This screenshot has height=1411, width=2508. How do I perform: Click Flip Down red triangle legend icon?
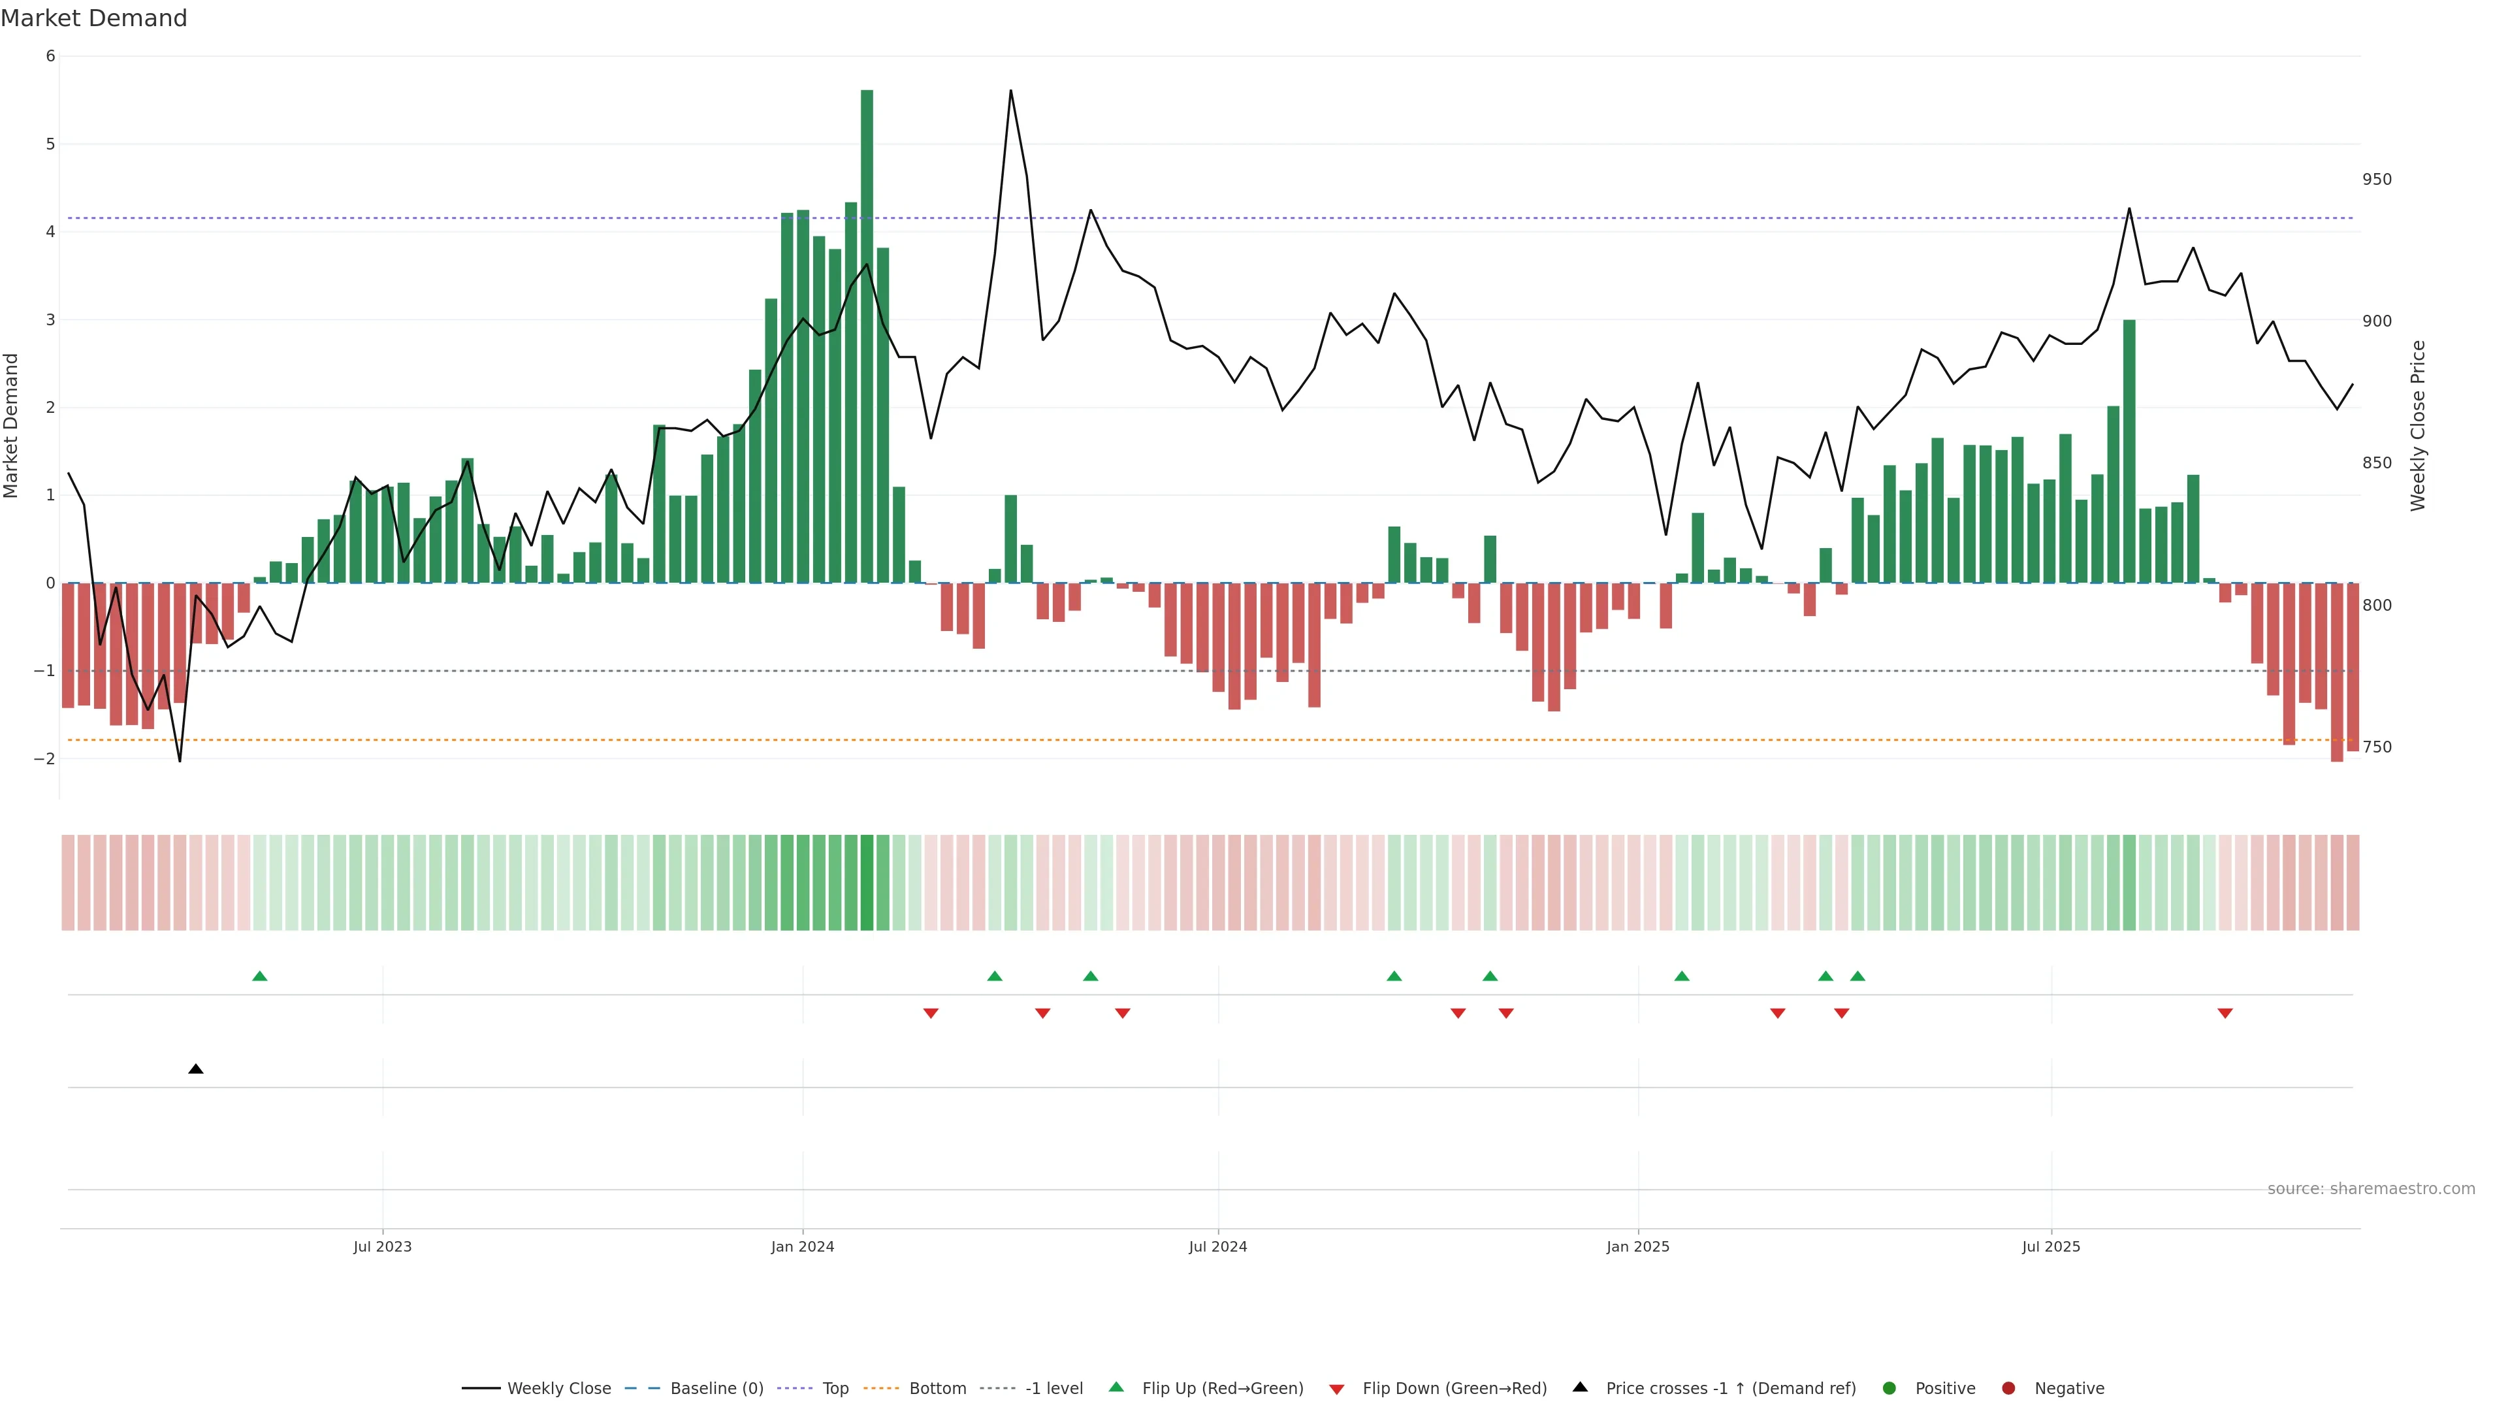point(1337,1389)
